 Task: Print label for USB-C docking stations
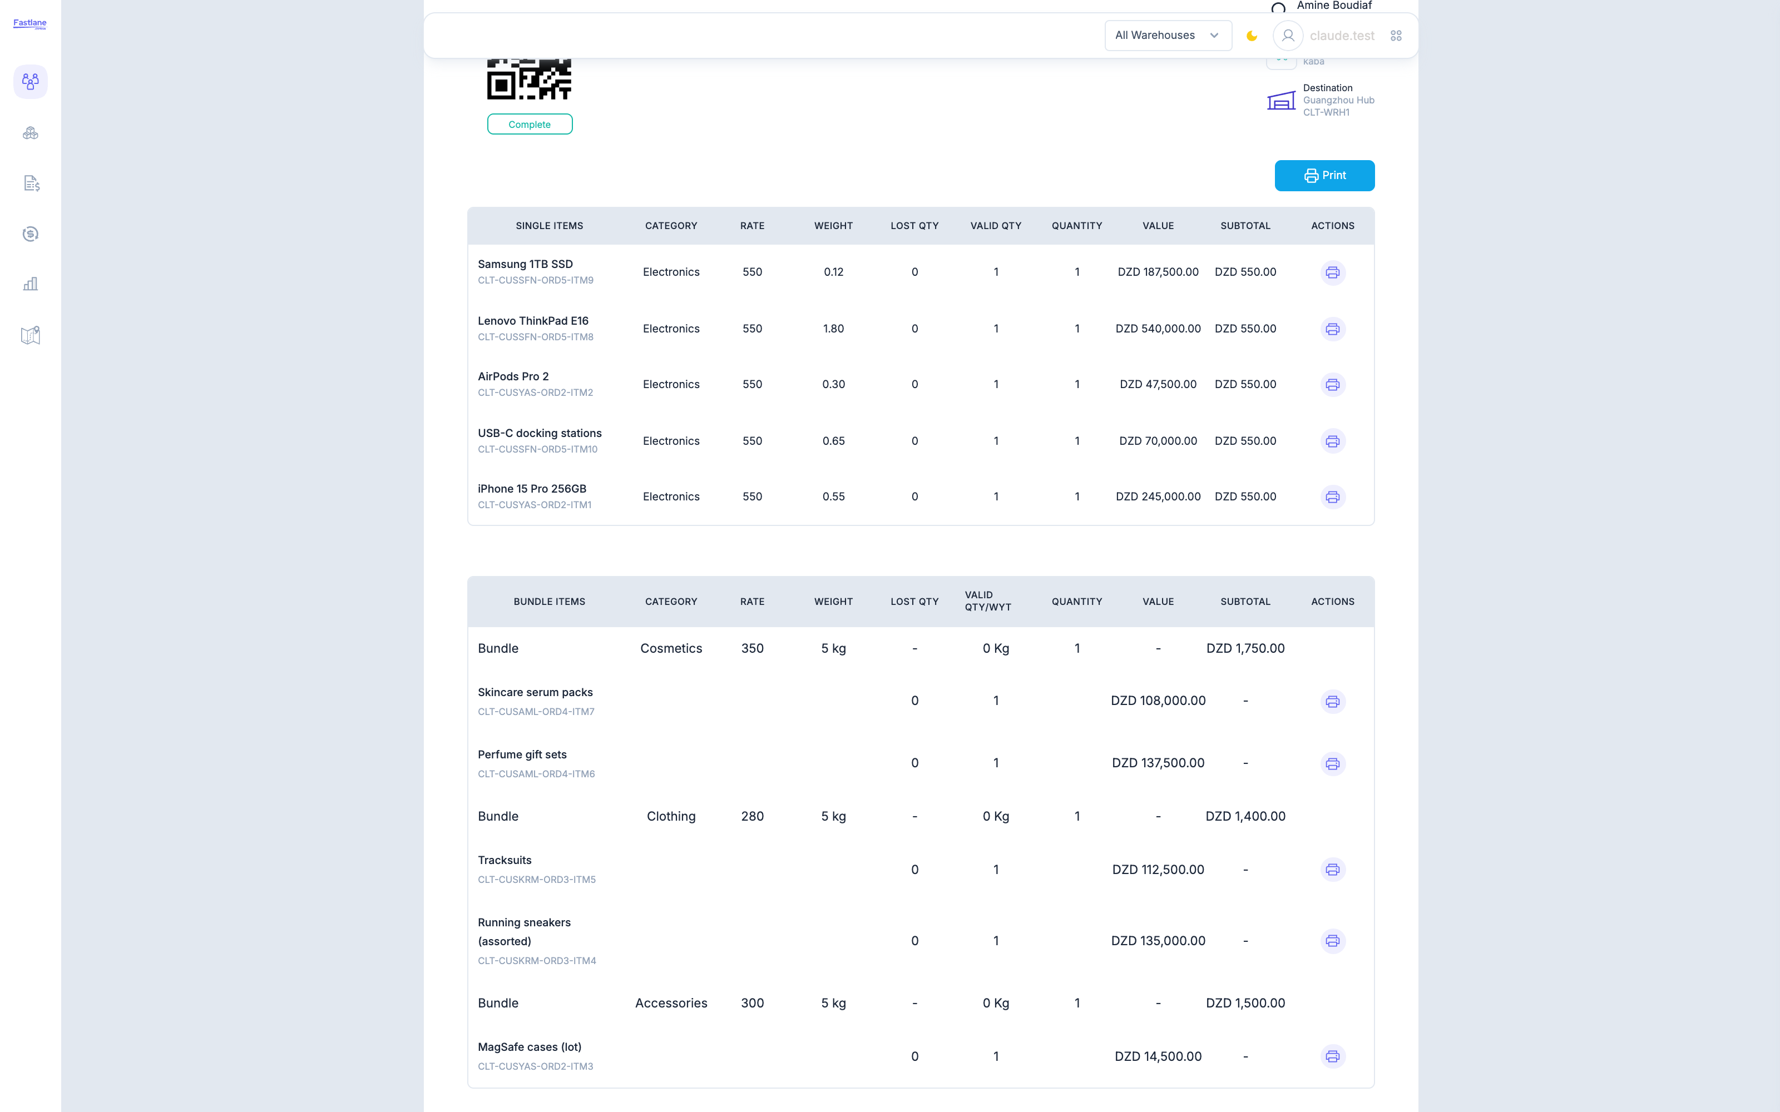(1332, 441)
